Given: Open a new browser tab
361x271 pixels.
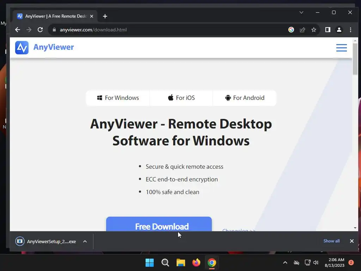Looking at the screenshot, I should 105,16.
